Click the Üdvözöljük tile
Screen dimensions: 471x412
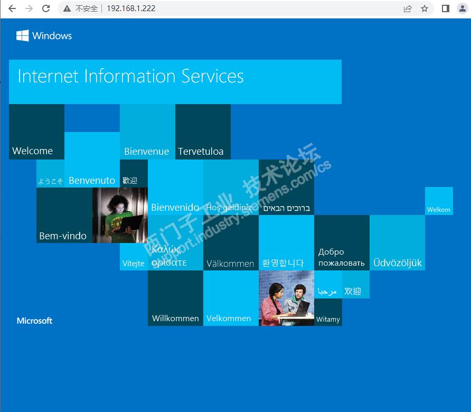pyautogui.click(x=398, y=243)
